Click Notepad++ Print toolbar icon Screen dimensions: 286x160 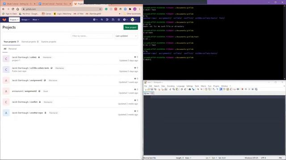pos(166,89)
